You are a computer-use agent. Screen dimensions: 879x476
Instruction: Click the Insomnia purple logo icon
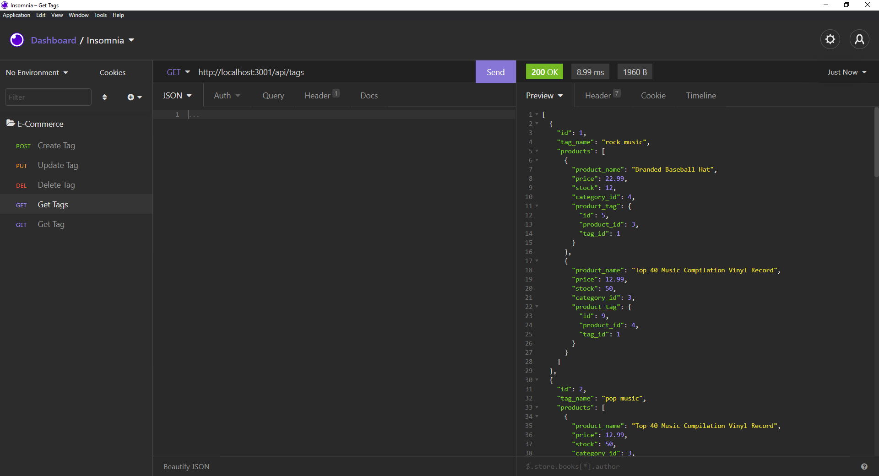click(17, 40)
